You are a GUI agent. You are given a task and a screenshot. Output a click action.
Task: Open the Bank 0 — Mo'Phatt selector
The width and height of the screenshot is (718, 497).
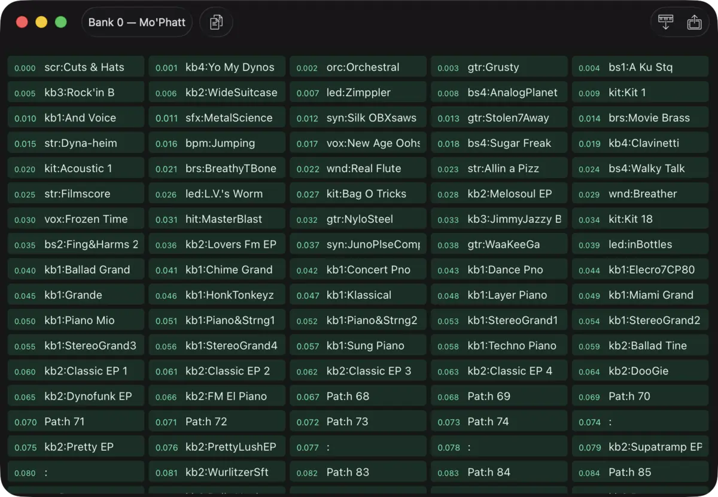click(137, 23)
